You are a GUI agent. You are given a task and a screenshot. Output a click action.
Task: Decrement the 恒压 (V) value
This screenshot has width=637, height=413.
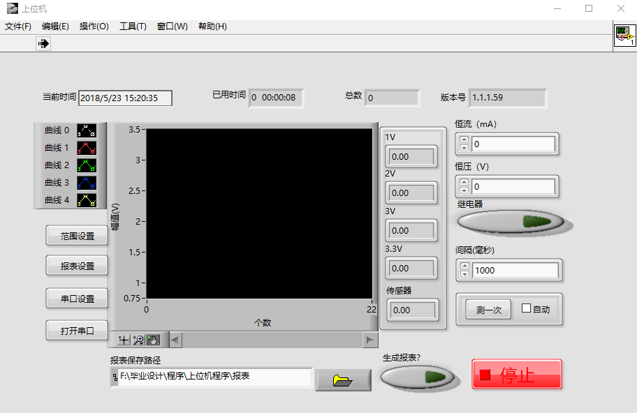pos(464,190)
